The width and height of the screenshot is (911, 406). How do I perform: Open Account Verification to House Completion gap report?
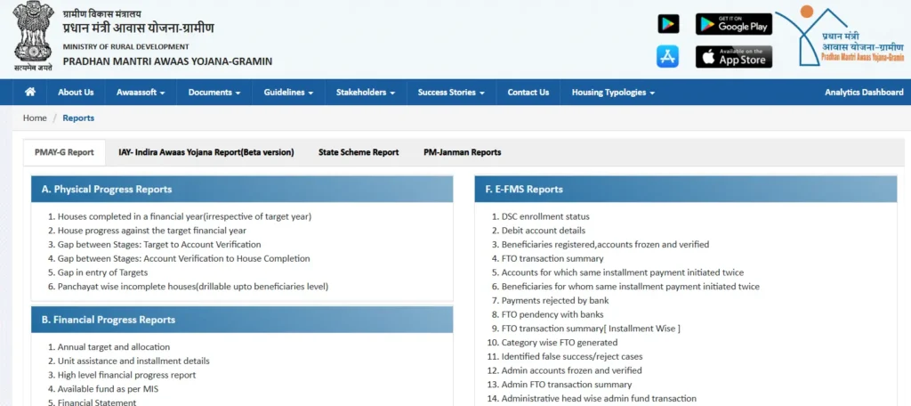183,258
